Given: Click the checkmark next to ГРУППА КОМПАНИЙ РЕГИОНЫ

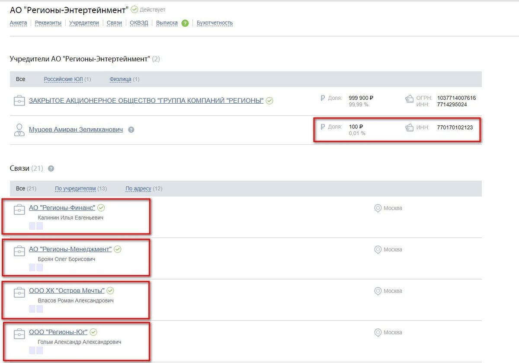Looking at the screenshot, I should point(269,101).
